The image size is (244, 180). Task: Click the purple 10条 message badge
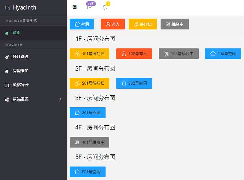(91, 4)
